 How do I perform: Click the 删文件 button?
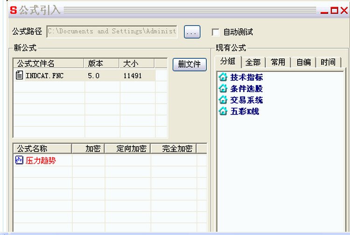pos(189,64)
